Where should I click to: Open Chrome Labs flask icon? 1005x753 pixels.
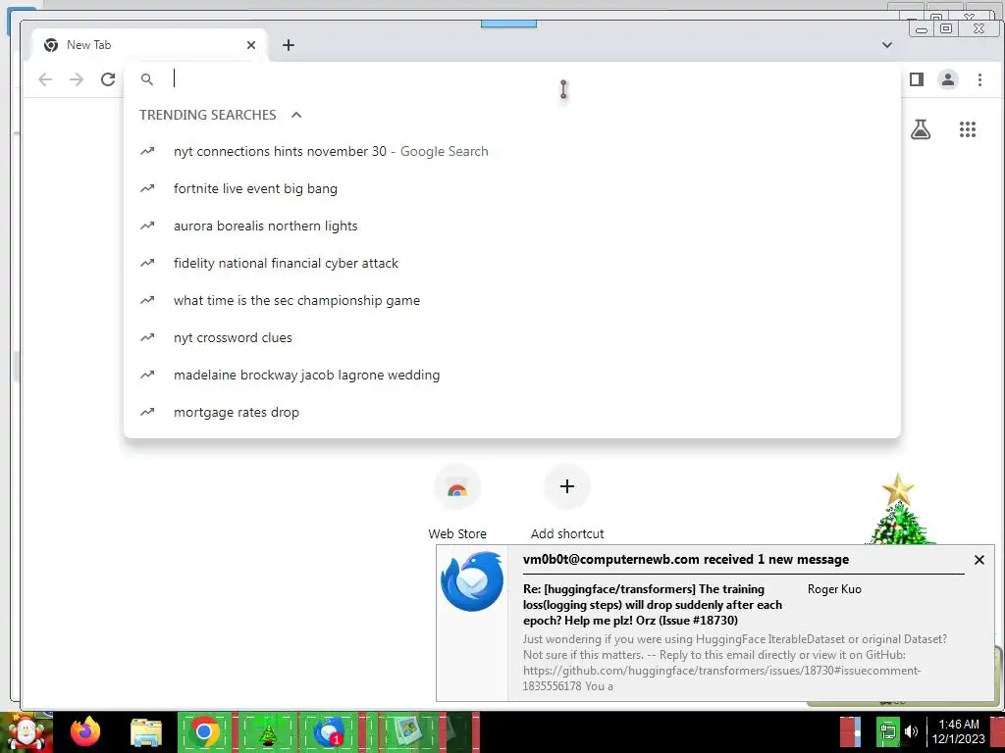point(921,130)
